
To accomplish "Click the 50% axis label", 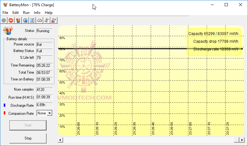I will pyautogui.click(x=62, y=83).
